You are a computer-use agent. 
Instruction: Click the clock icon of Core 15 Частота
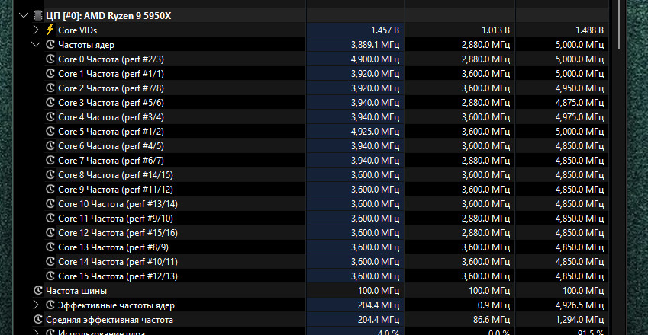50,276
